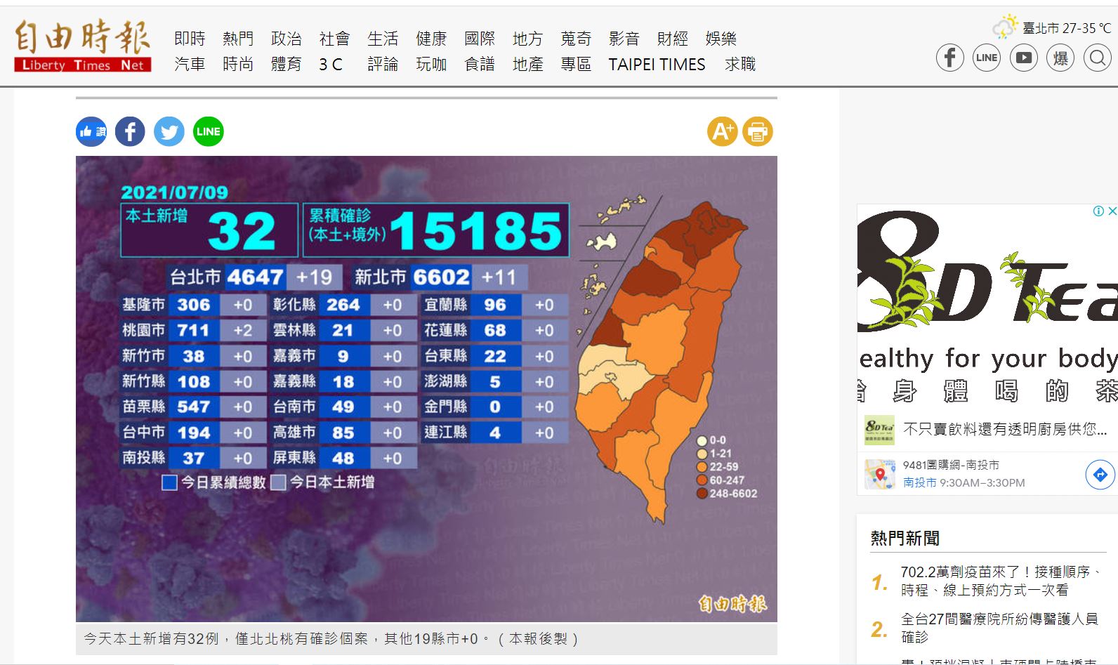
Task: Click the 熱門新聞 heading
Action: point(905,539)
